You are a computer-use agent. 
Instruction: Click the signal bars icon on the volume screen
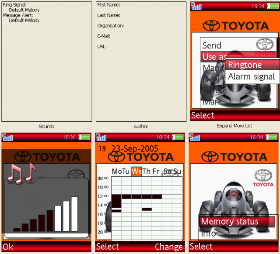click(7, 137)
